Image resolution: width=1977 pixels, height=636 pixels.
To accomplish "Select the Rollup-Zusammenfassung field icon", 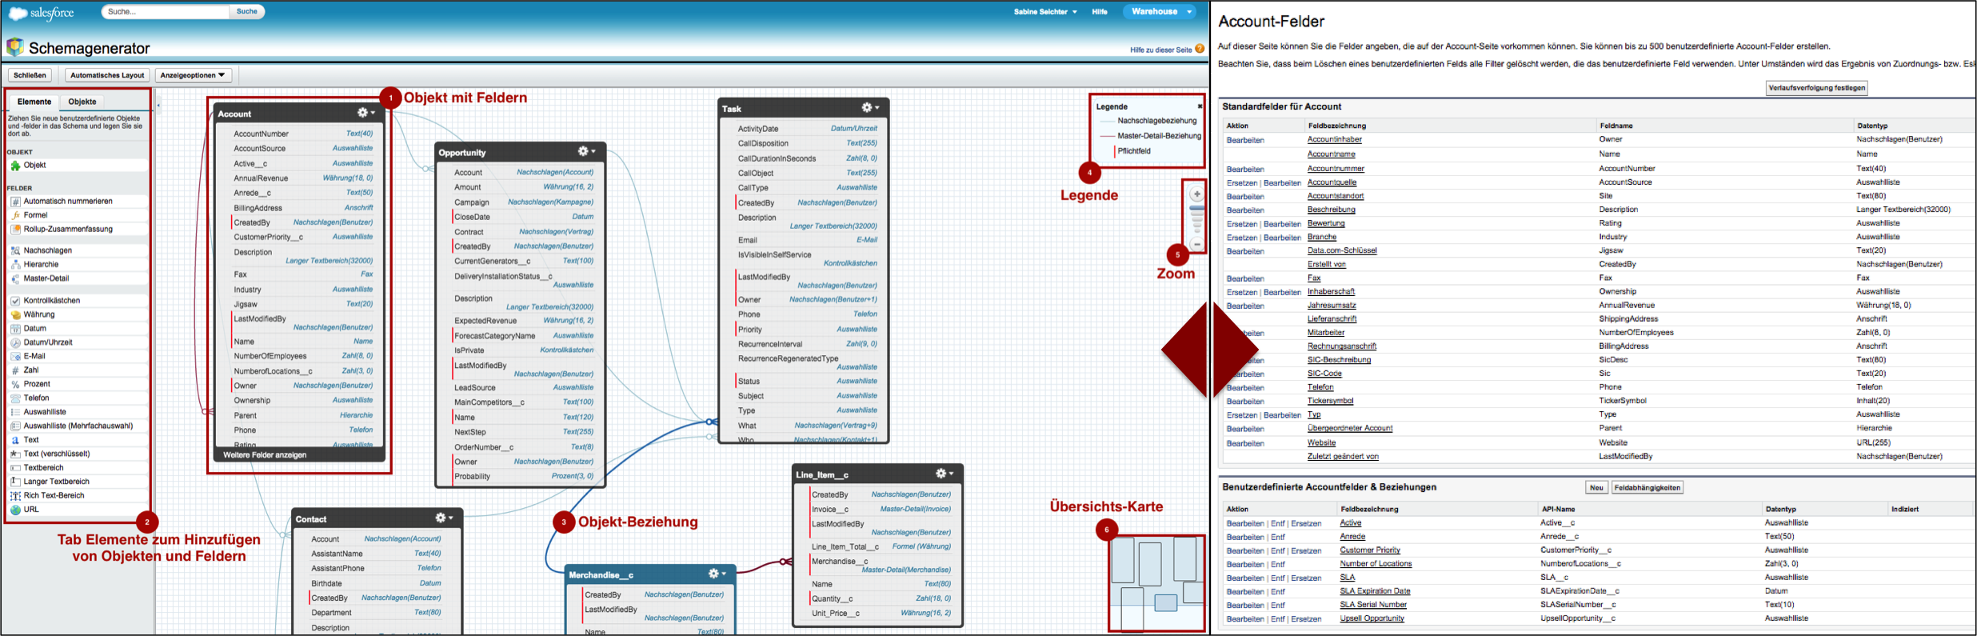I will (x=15, y=229).
